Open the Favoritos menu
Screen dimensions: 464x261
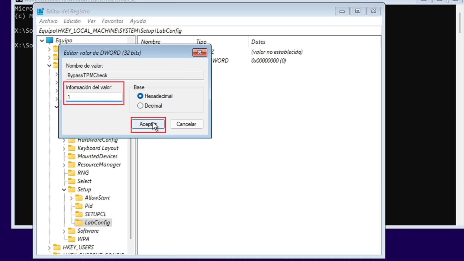click(x=112, y=21)
